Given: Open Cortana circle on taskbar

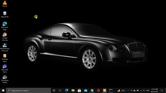Looking at the screenshot, I should pos(54,90).
